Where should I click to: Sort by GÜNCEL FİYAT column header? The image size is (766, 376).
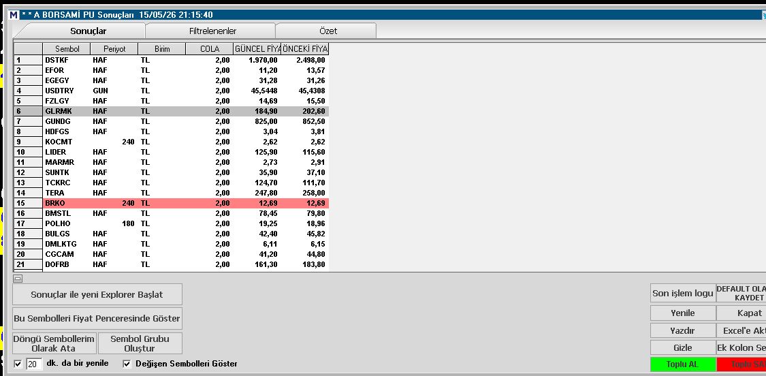(257, 49)
